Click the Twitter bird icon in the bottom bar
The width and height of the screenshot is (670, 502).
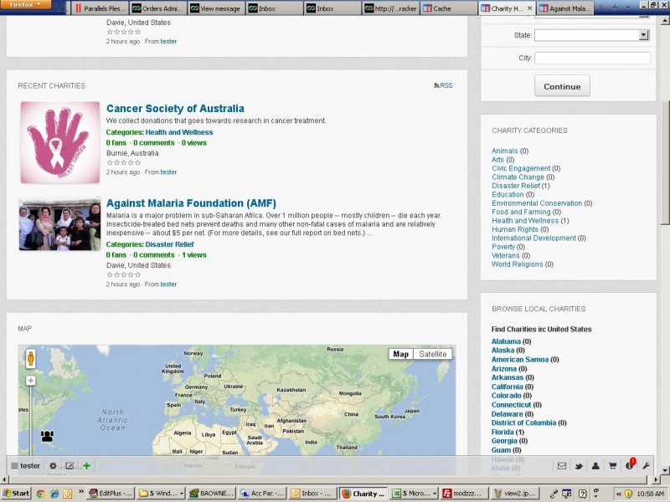click(x=579, y=466)
